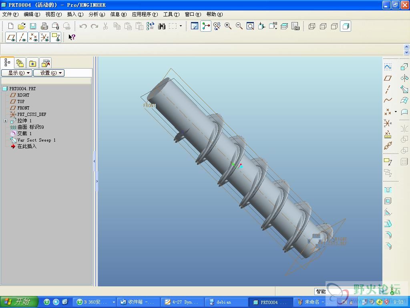
Task: Redo the last undone action
Action: (x=94, y=26)
